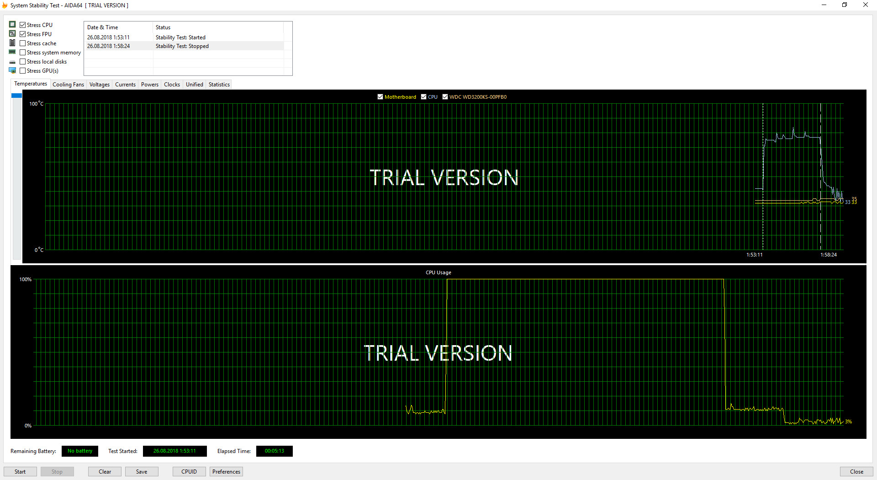Click the monitor icon beside Stress GPU(s)
This screenshot has width=877, height=480.
coord(12,70)
